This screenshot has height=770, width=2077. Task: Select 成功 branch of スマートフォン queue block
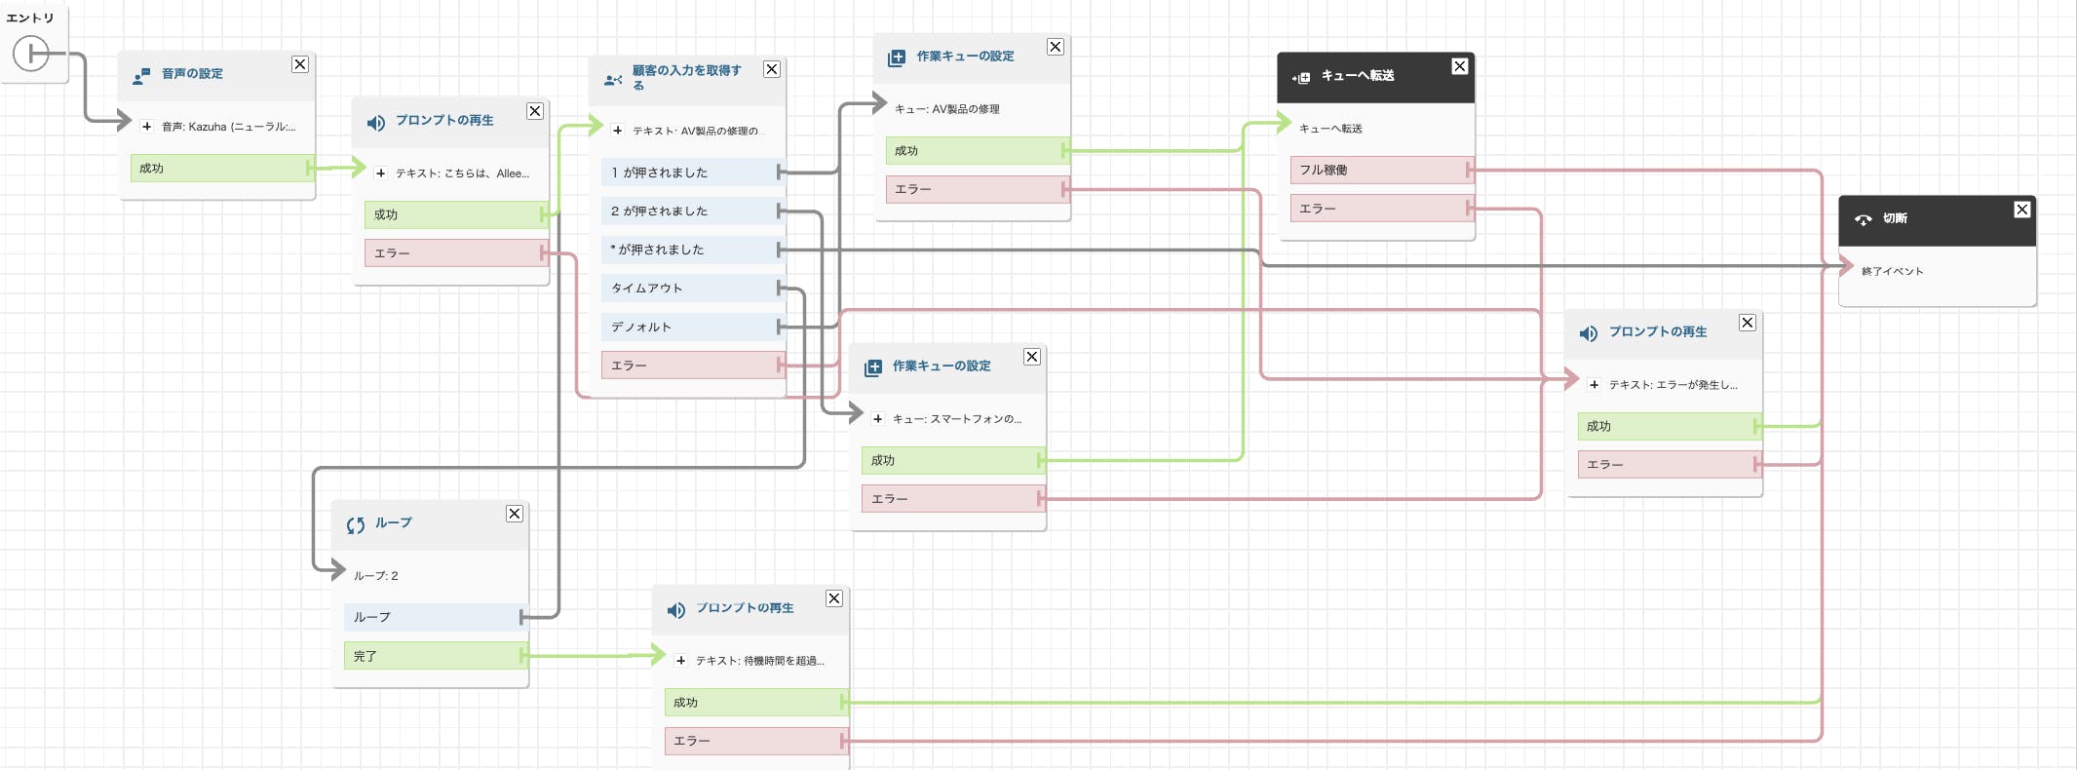(x=953, y=460)
